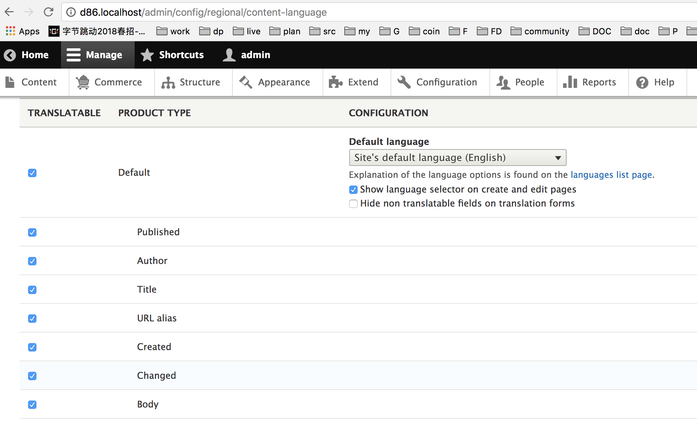Open the G bookmarks folder
Screen dimensions: 697x425
click(390, 31)
